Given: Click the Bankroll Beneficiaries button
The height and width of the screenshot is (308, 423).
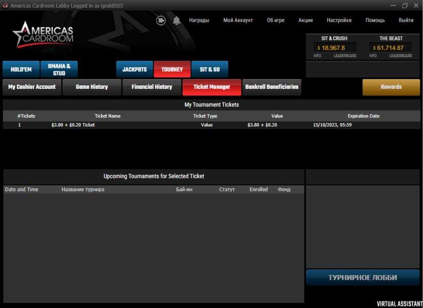Looking at the screenshot, I should point(271,87).
